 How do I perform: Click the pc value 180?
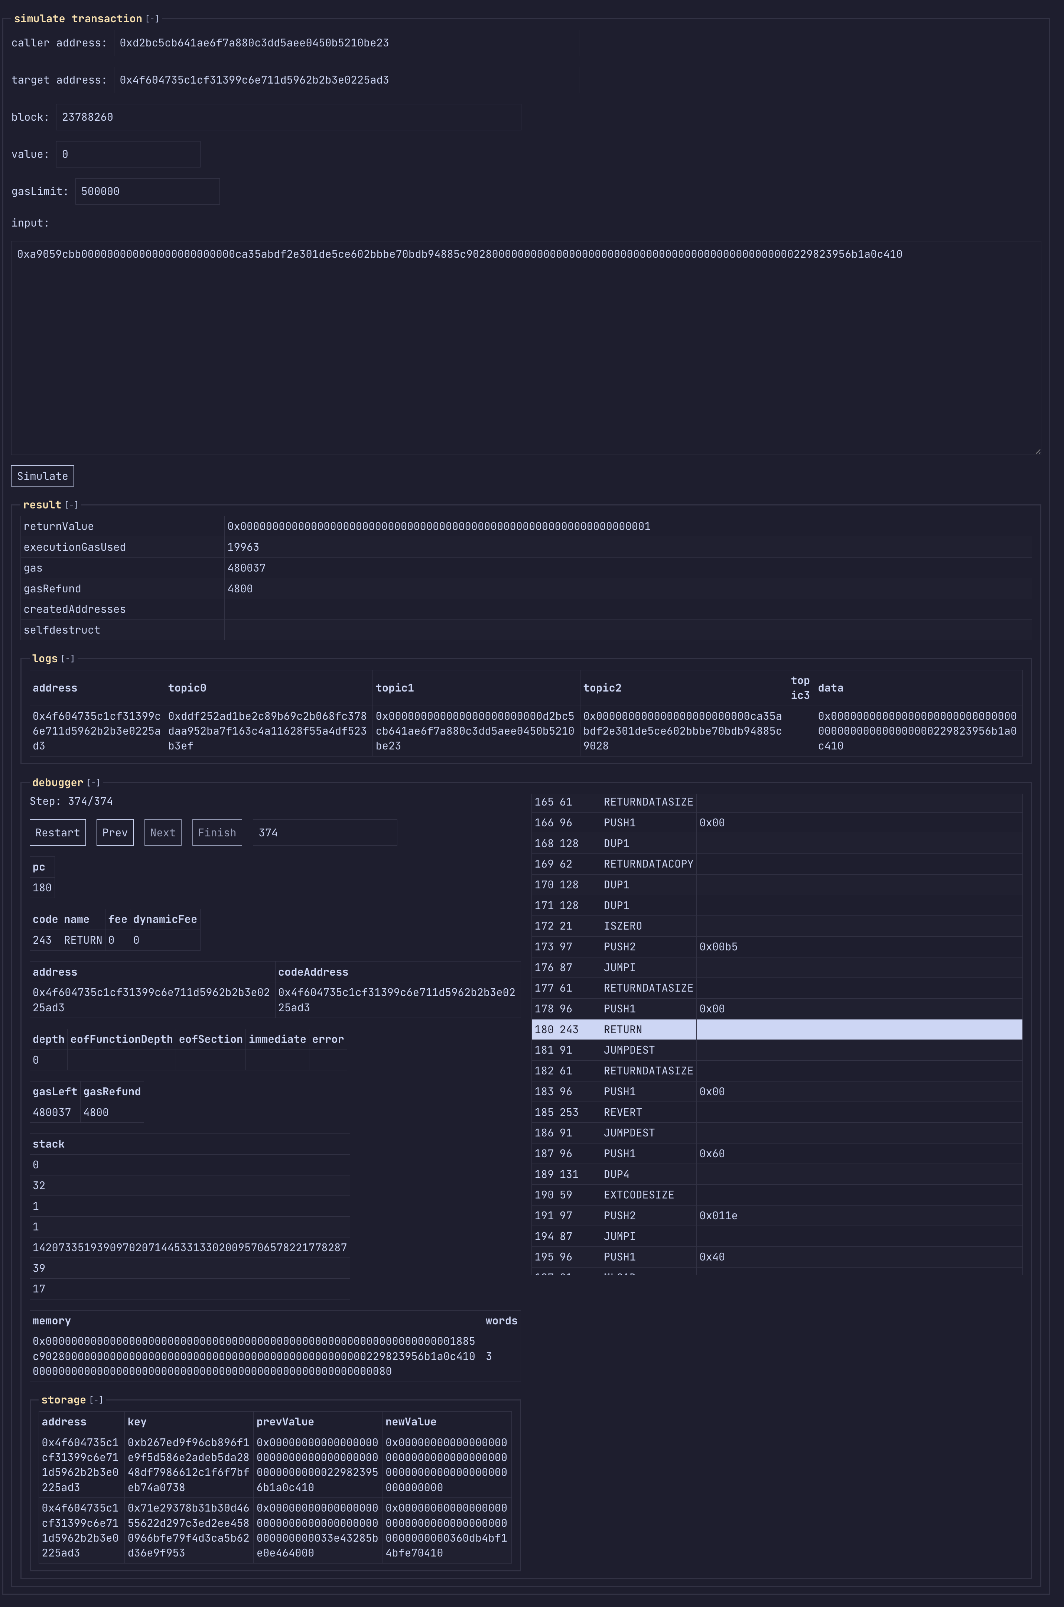(42, 888)
